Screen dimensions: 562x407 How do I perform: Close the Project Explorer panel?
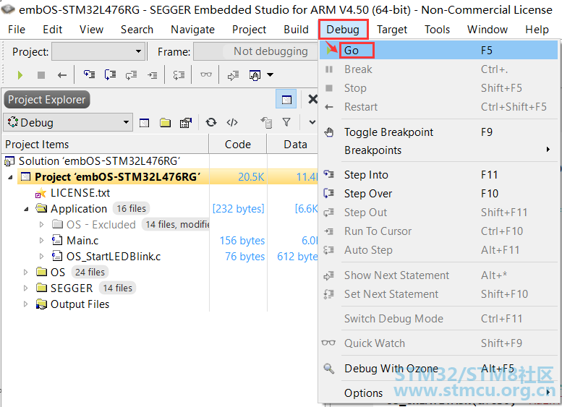pyautogui.click(x=313, y=99)
